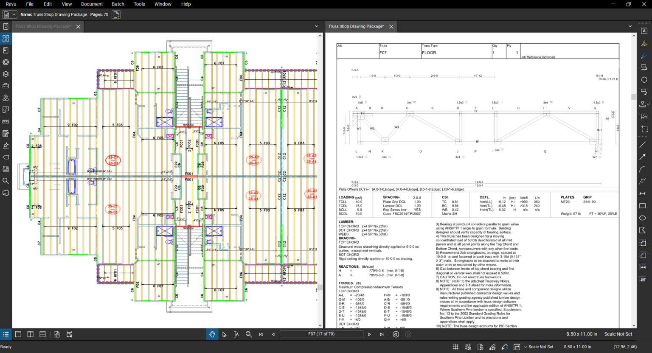This screenshot has width=652, height=353.
Task: Open the Thumbnails panel in left sidebar
Action: 6,38
